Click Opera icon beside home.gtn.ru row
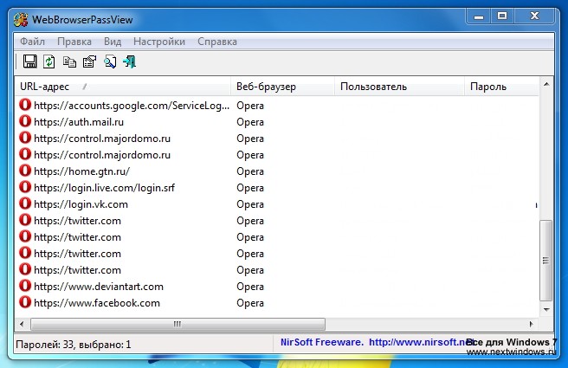The image size is (568, 368). pos(25,171)
